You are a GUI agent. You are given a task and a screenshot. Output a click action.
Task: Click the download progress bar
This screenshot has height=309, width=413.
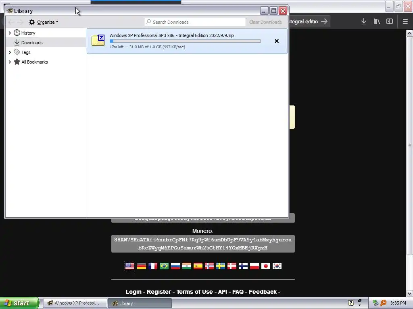coord(185,41)
